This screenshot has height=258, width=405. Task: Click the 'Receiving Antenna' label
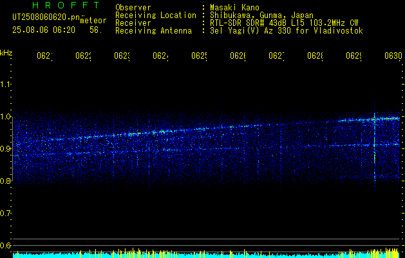coord(154,31)
